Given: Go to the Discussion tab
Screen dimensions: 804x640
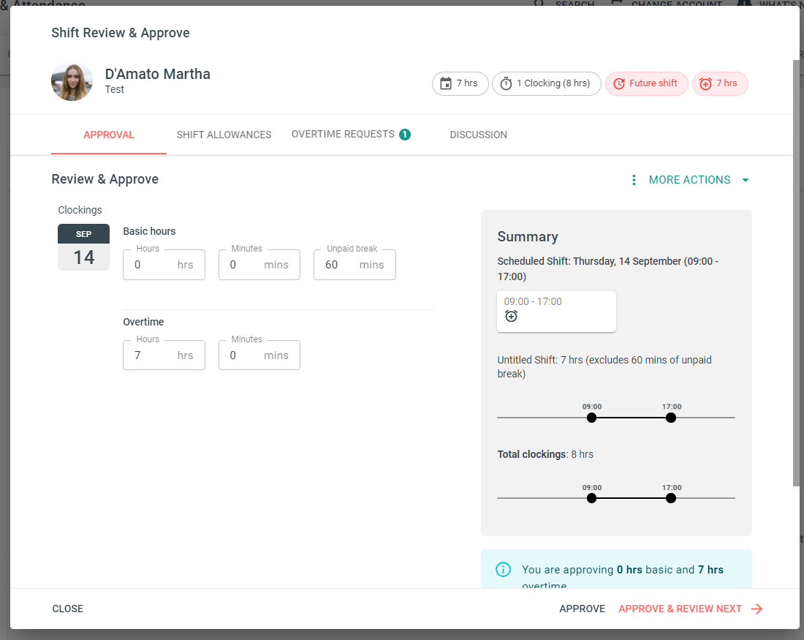Looking at the screenshot, I should [x=479, y=135].
